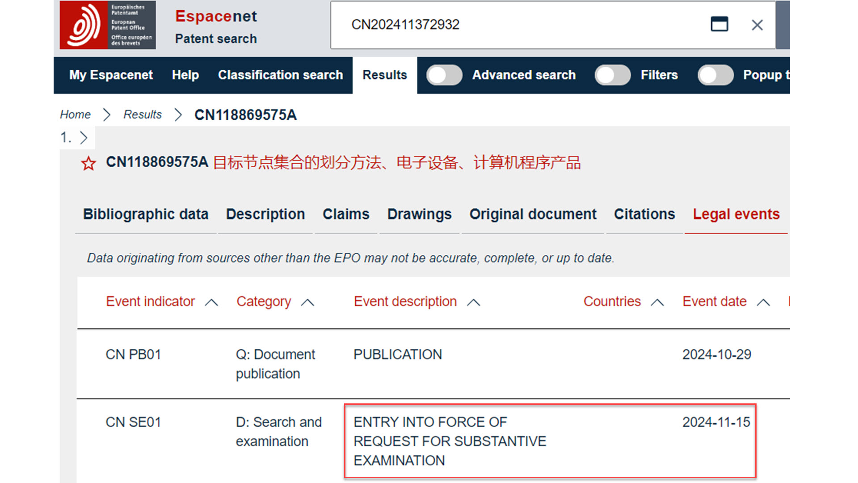The image size is (858, 483).
Task: Sort by Event indicator arrow
Action: tap(211, 303)
